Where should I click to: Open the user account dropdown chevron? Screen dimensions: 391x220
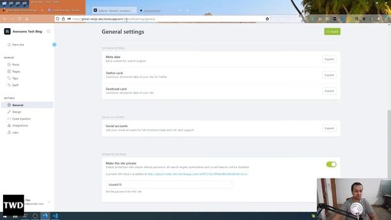[x=49, y=202]
